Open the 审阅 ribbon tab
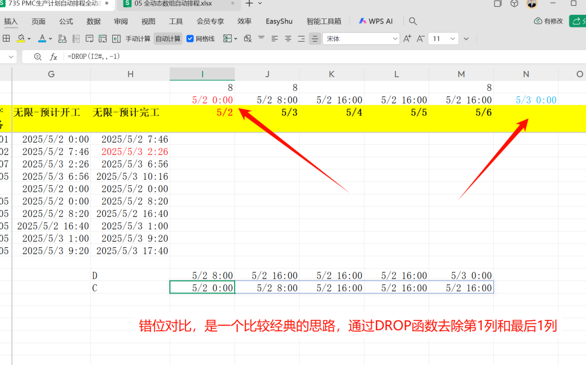586x365 pixels. [x=121, y=21]
